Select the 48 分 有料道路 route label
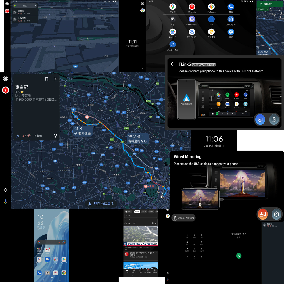 click(82, 131)
